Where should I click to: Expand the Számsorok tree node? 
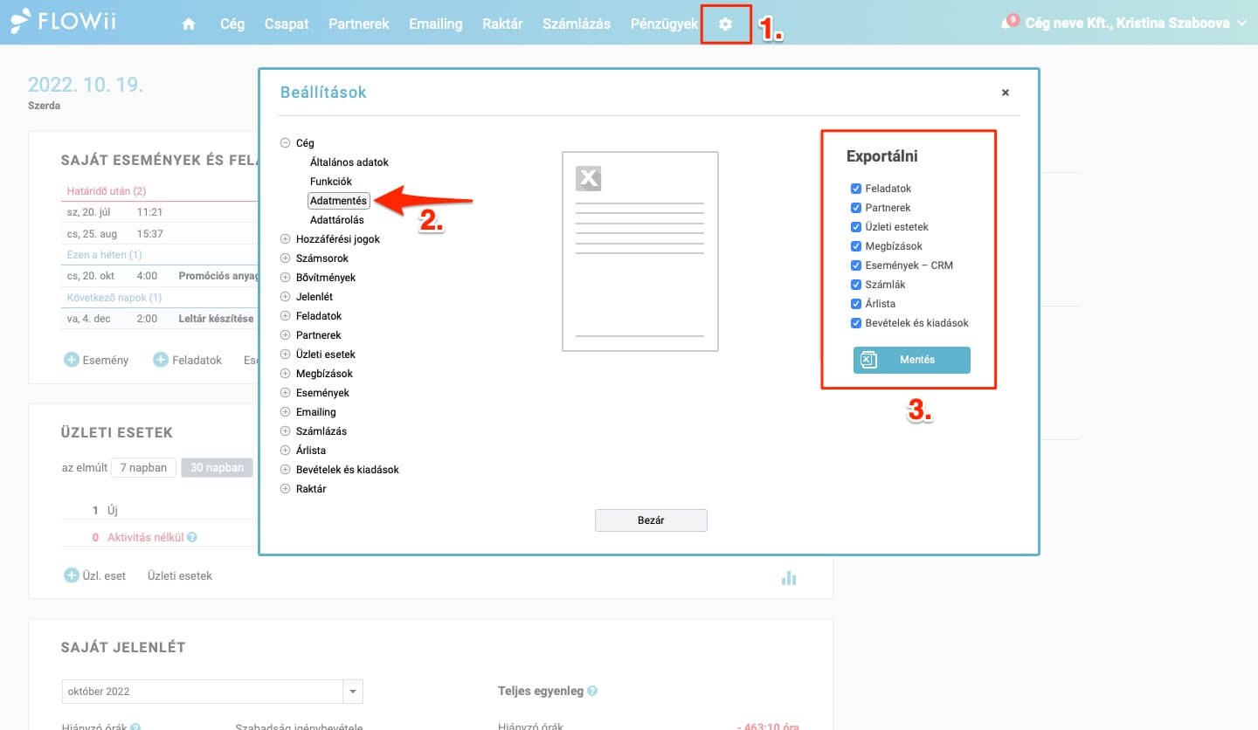click(285, 258)
